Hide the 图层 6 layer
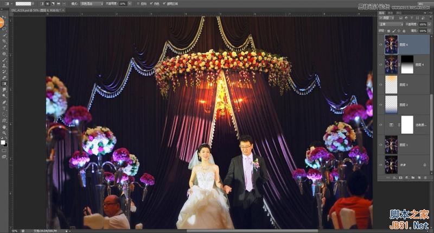The width and height of the screenshot is (434, 233). pyautogui.click(x=381, y=45)
